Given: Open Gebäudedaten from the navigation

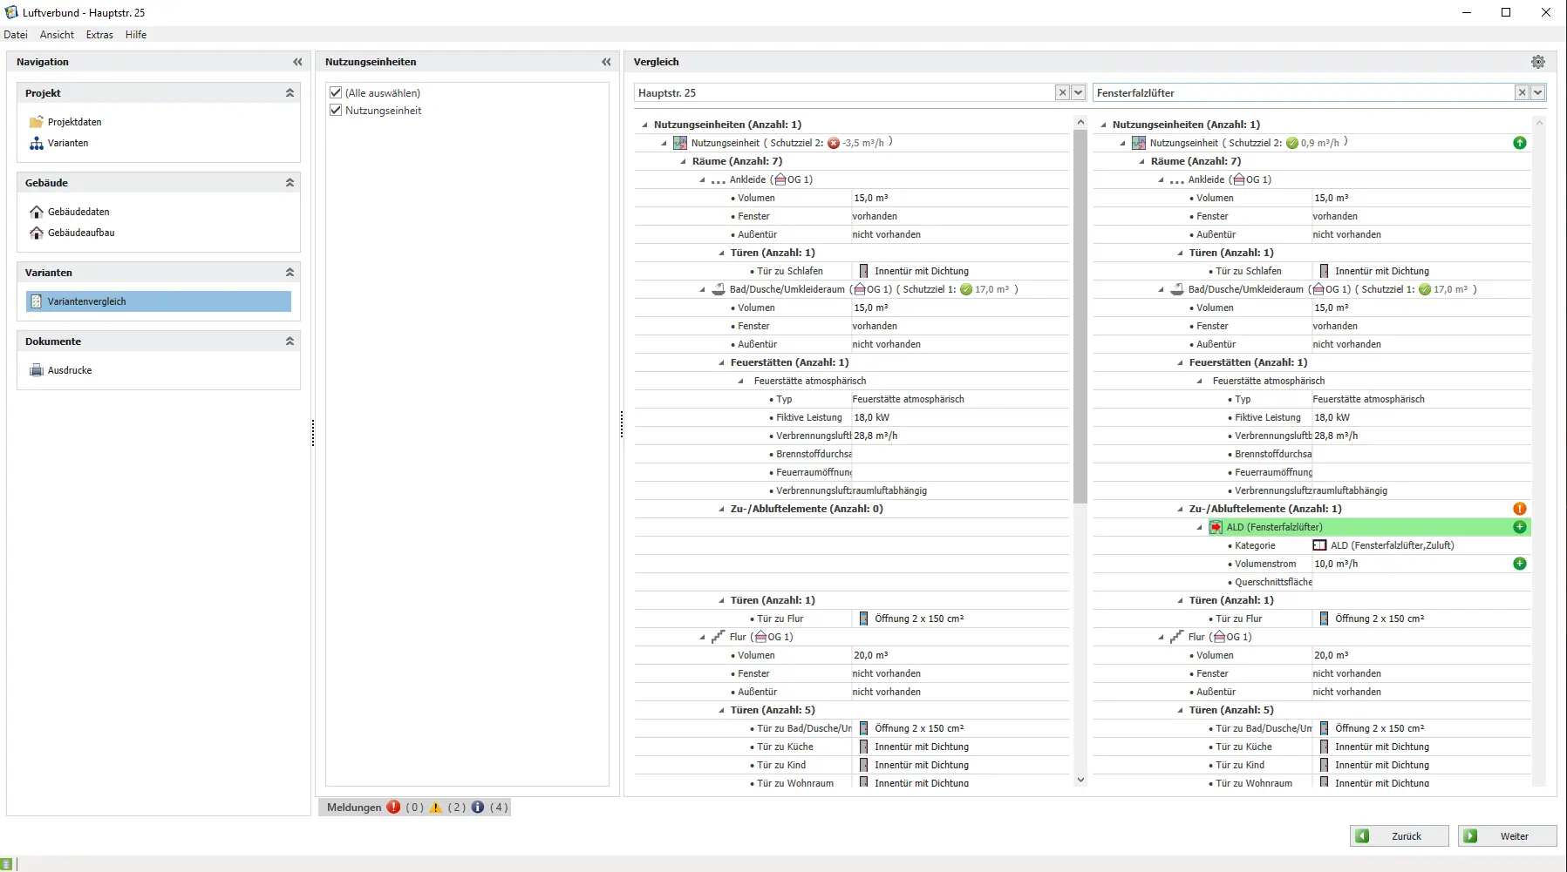Looking at the screenshot, I should point(78,212).
